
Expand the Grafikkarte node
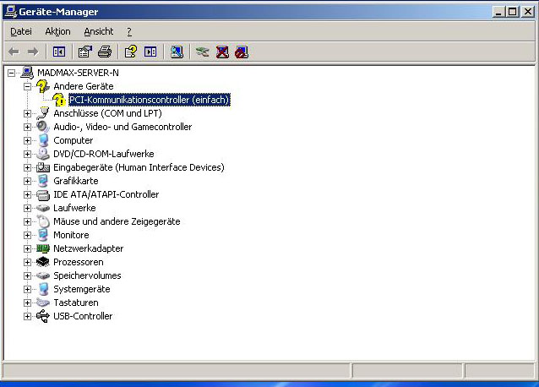[28, 181]
